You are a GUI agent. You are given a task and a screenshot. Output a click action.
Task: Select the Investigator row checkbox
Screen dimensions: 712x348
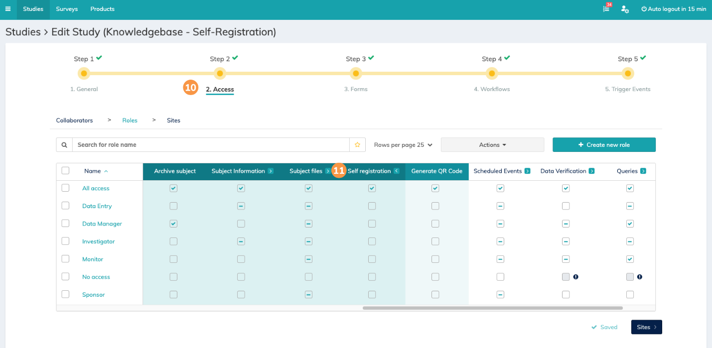tap(65, 241)
